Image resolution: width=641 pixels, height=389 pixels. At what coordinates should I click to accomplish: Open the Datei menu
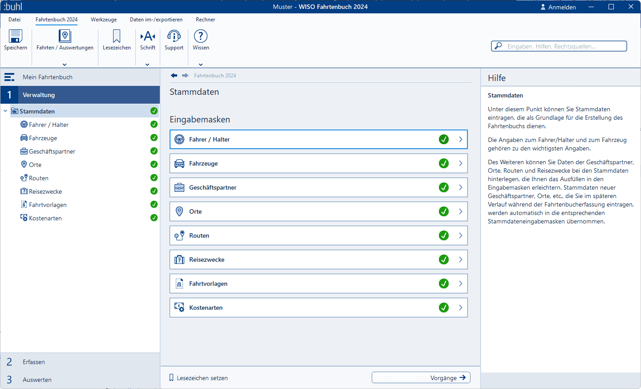(x=15, y=20)
